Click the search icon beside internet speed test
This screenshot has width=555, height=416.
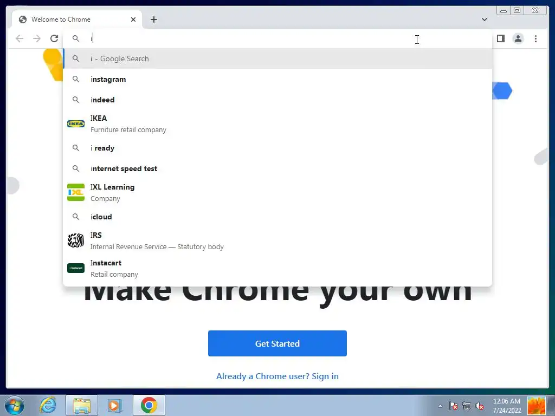pos(76,168)
